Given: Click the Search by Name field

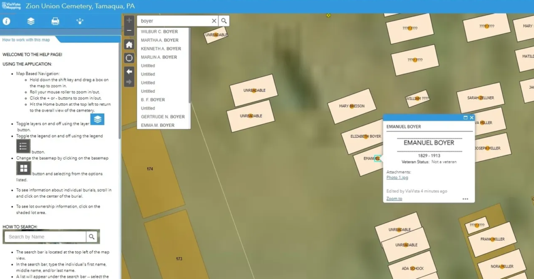Looking at the screenshot, I should pos(45,237).
